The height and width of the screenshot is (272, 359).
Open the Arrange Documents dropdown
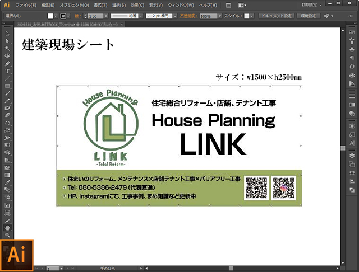pyautogui.click(x=242, y=5)
